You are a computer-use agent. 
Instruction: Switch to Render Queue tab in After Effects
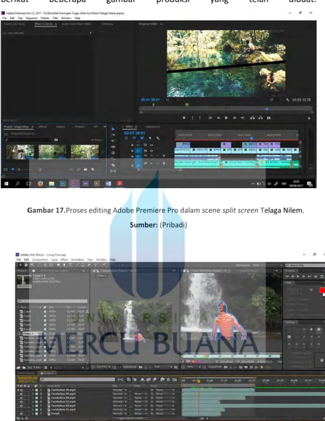click(26, 373)
